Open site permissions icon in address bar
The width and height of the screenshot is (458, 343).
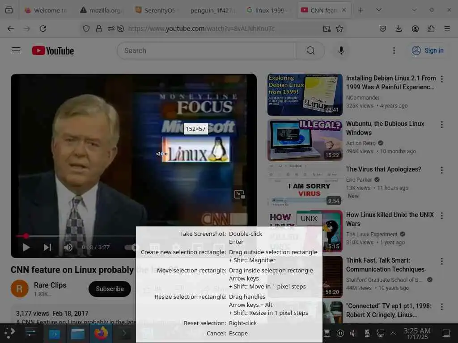coord(111,29)
